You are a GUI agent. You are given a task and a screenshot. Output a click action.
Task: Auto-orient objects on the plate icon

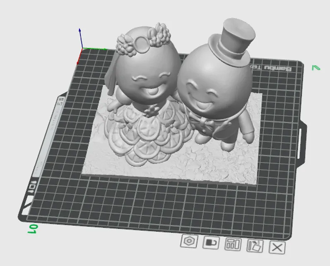pos(255,245)
